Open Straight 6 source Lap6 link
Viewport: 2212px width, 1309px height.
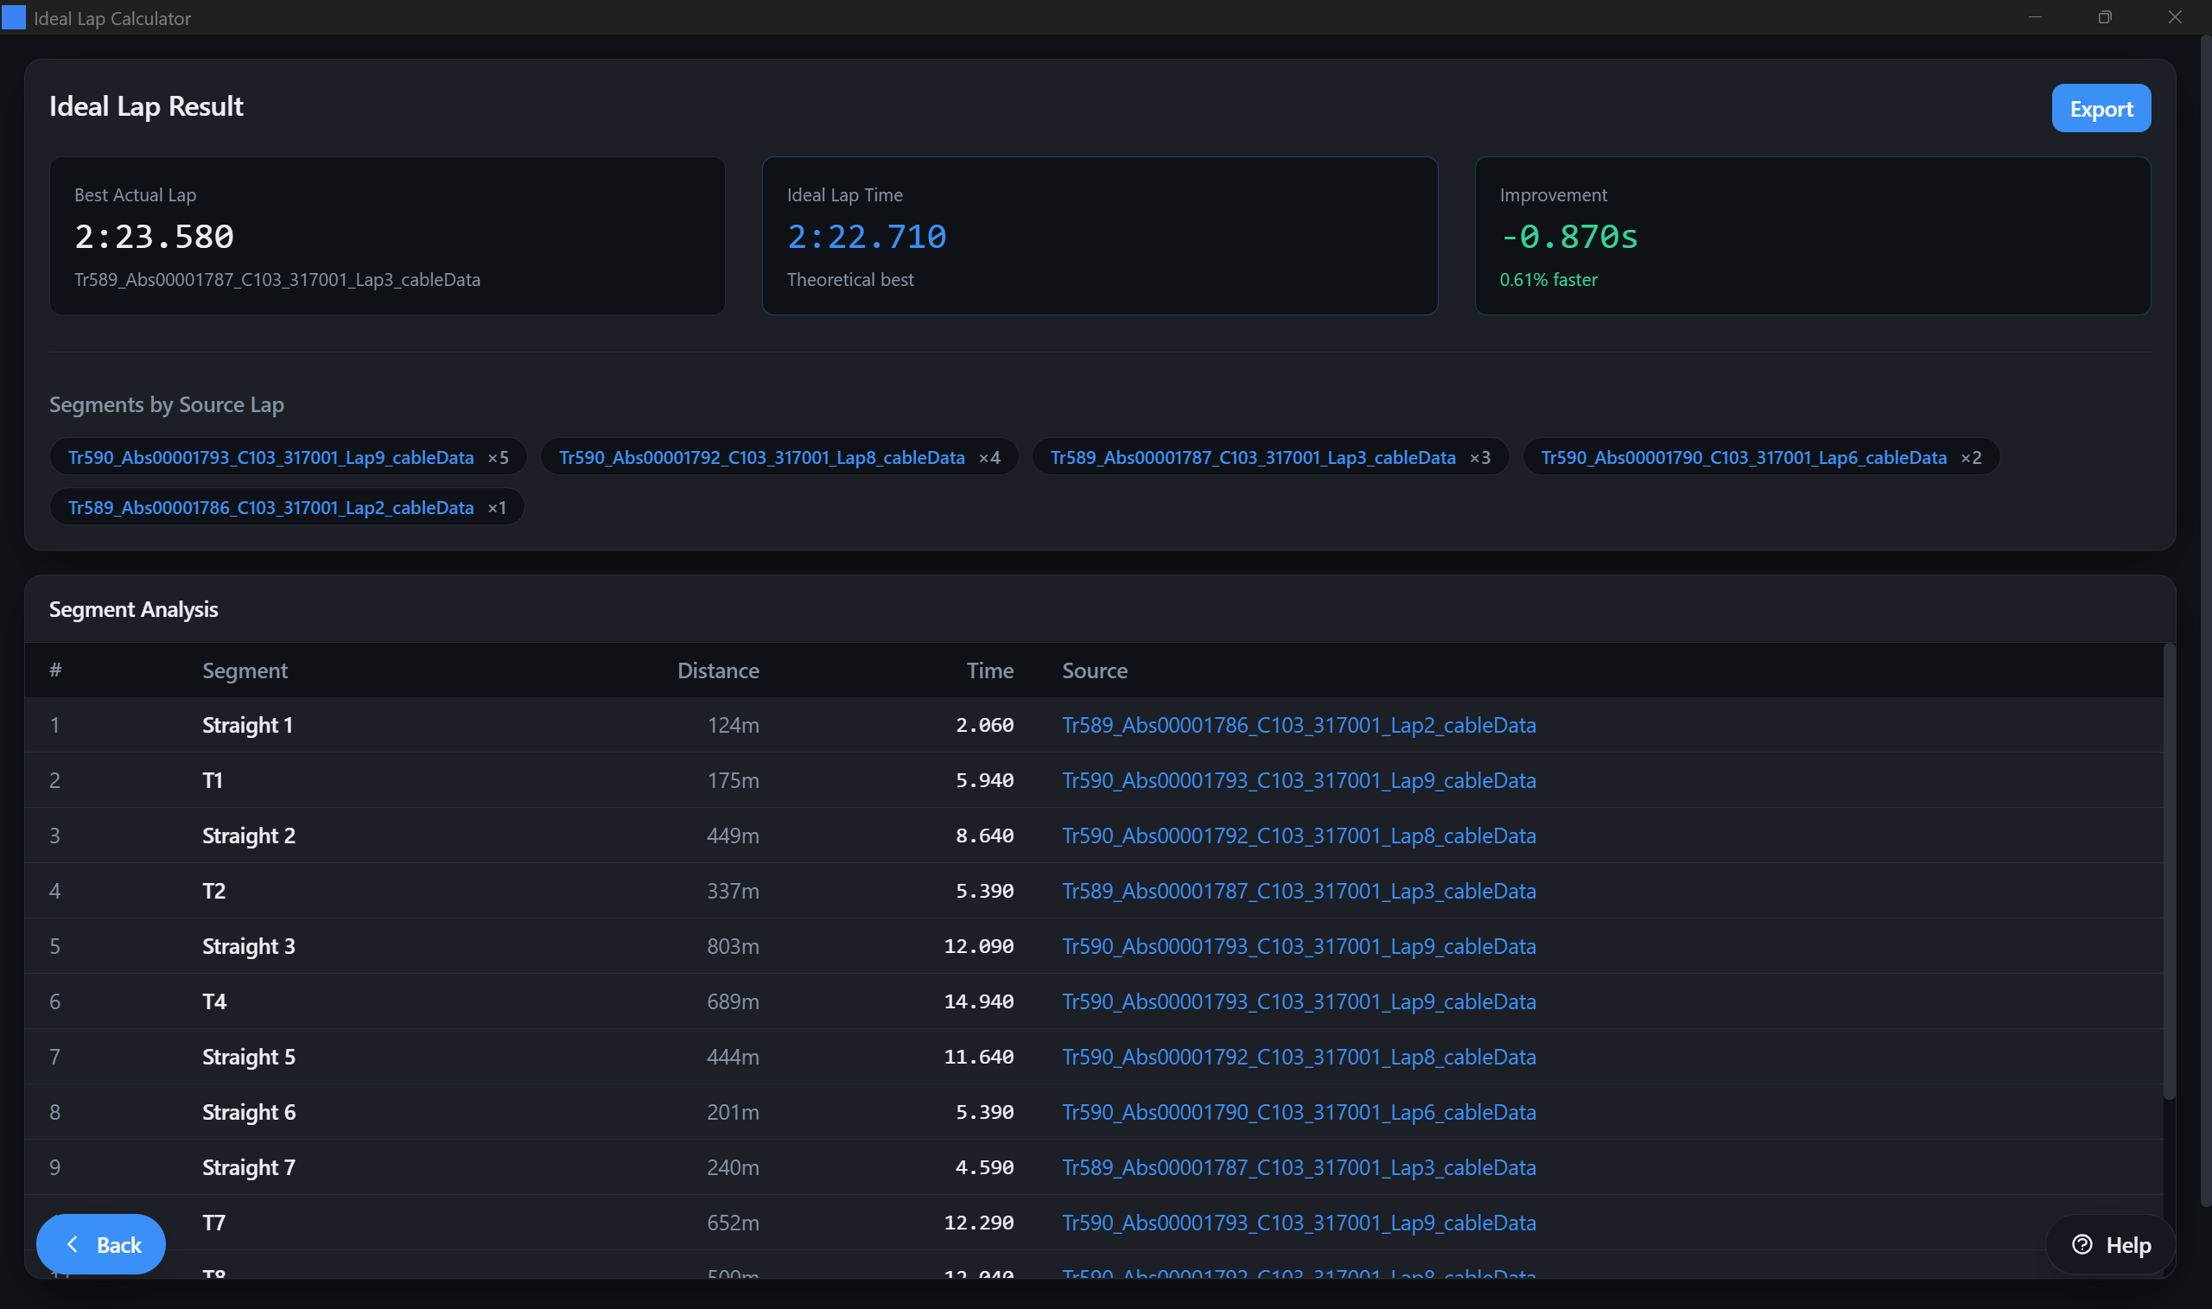click(1299, 1112)
